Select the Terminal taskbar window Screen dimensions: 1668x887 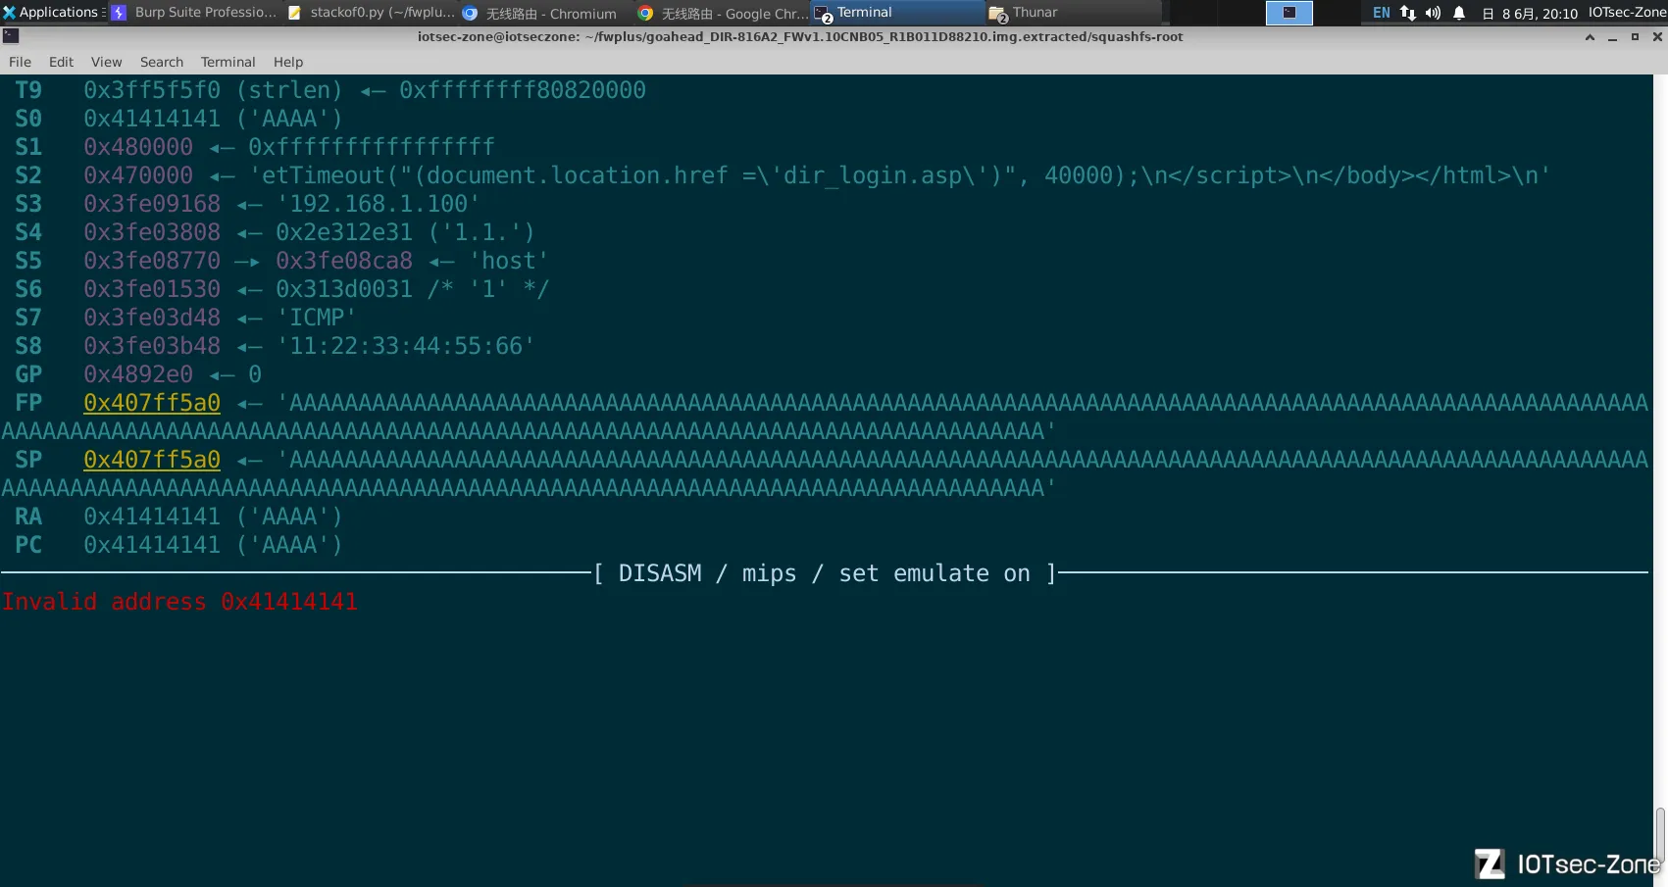(x=897, y=13)
